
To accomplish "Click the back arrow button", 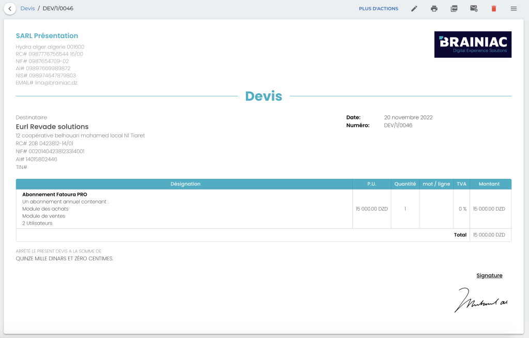I will (x=10, y=9).
